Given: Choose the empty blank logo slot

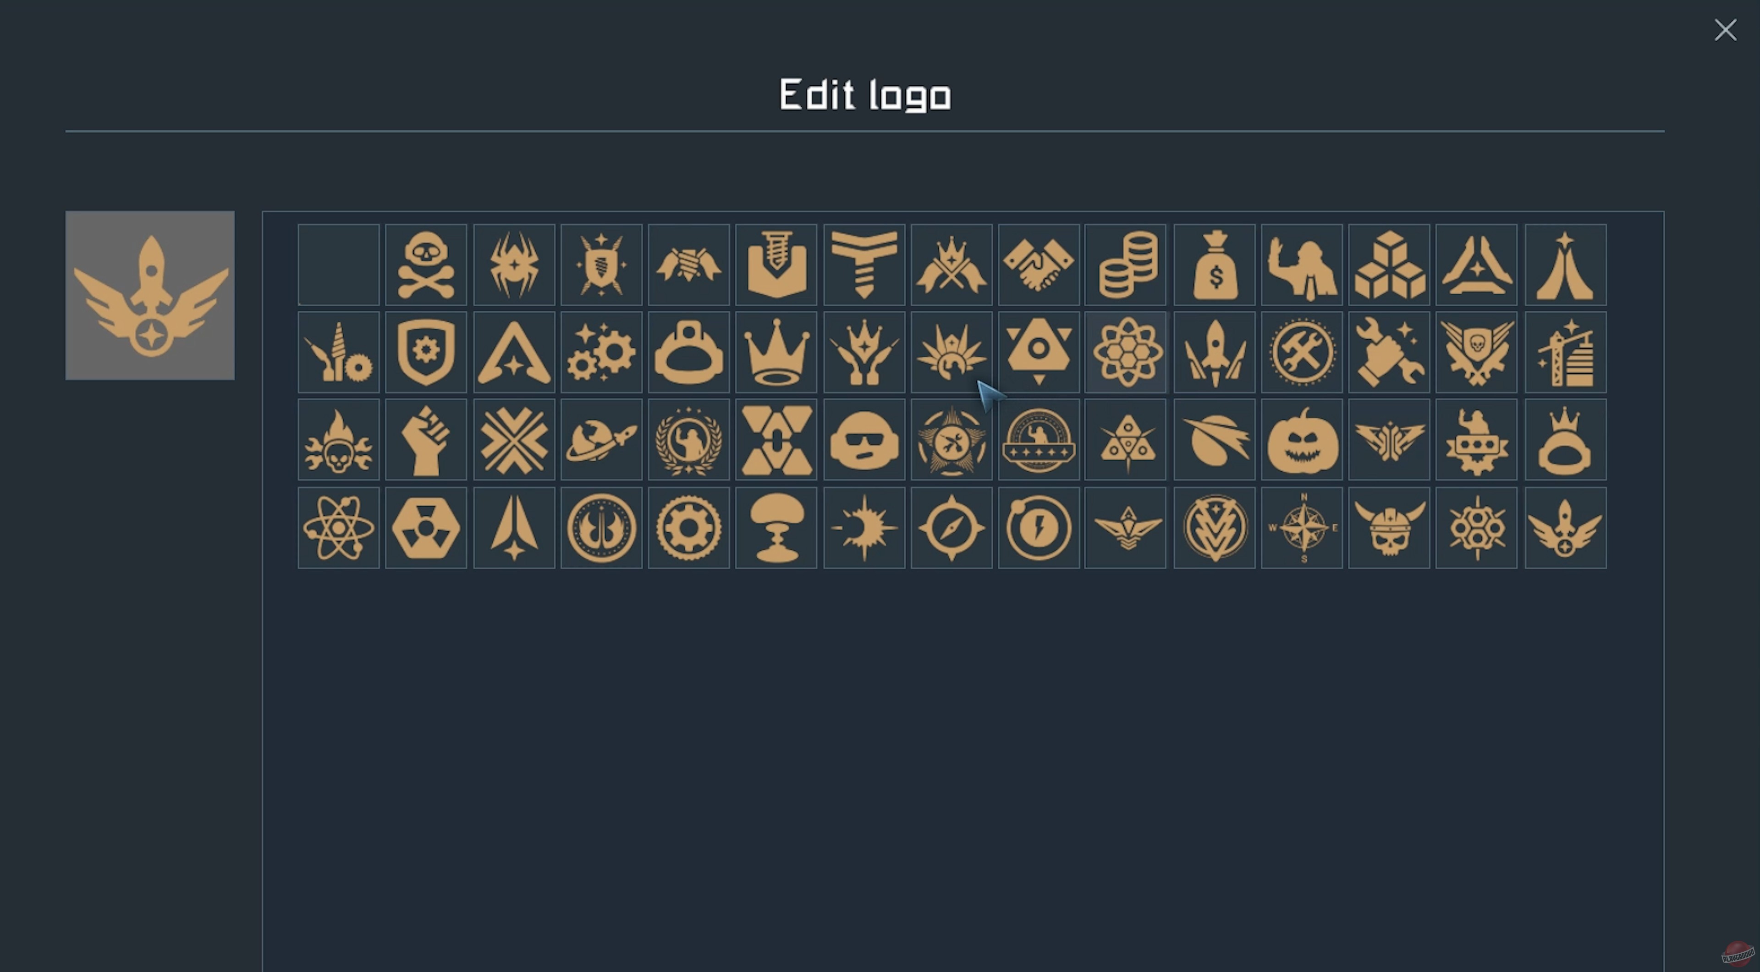Looking at the screenshot, I should tap(338, 265).
